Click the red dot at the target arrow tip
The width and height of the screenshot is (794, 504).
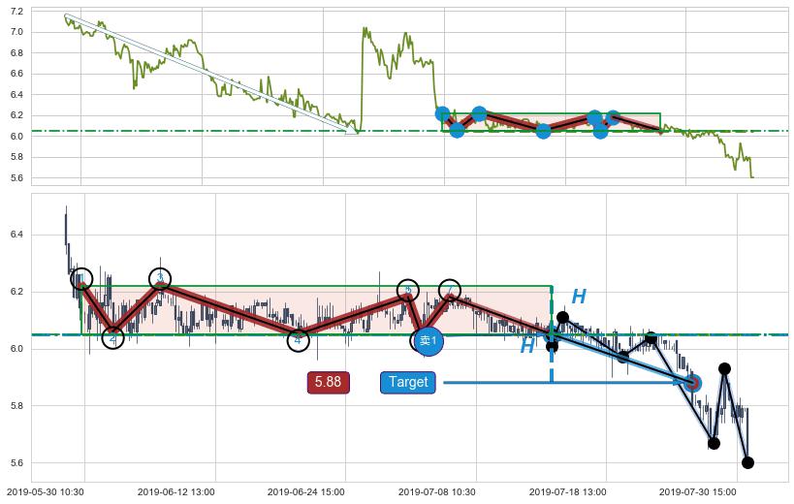pyautogui.click(x=692, y=382)
